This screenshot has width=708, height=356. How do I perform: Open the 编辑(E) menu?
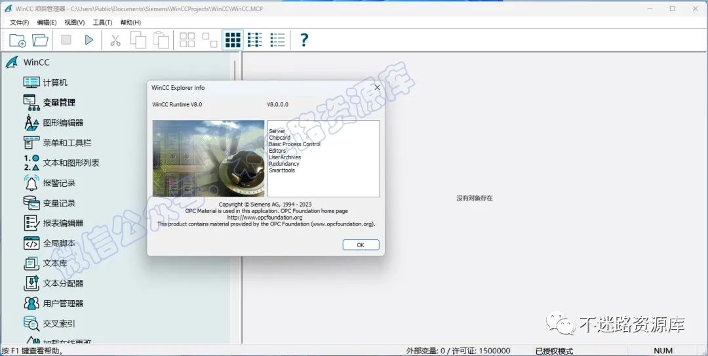click(x=47, y=22)
